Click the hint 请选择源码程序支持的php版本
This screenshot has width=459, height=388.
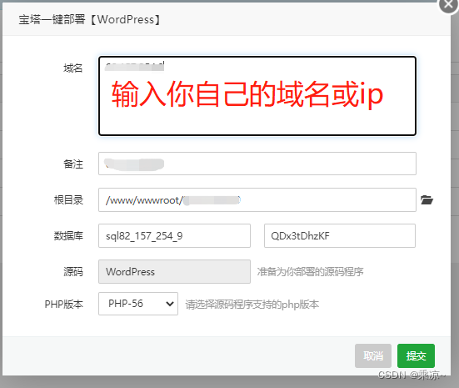pyautogui.click(x=252, y=305)
